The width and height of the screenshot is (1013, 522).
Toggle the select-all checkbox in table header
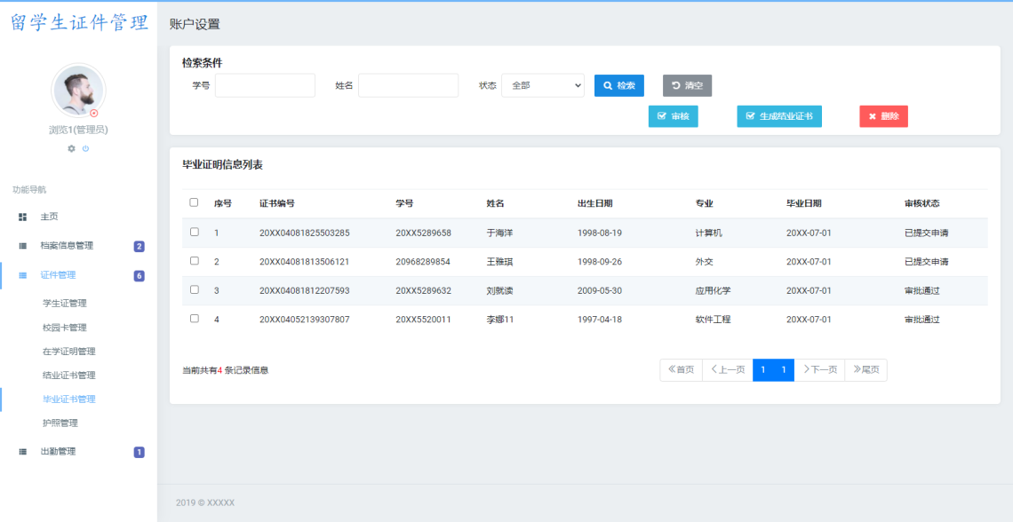(194, 202)
